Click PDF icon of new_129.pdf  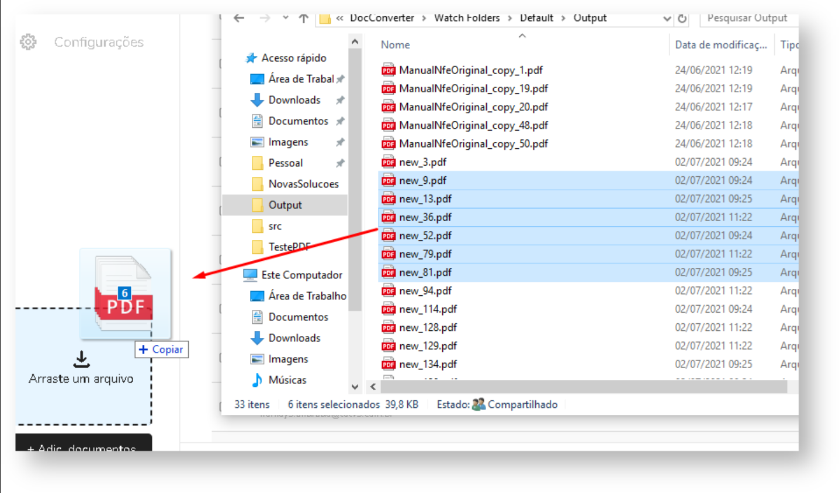[x=389, y=346]
